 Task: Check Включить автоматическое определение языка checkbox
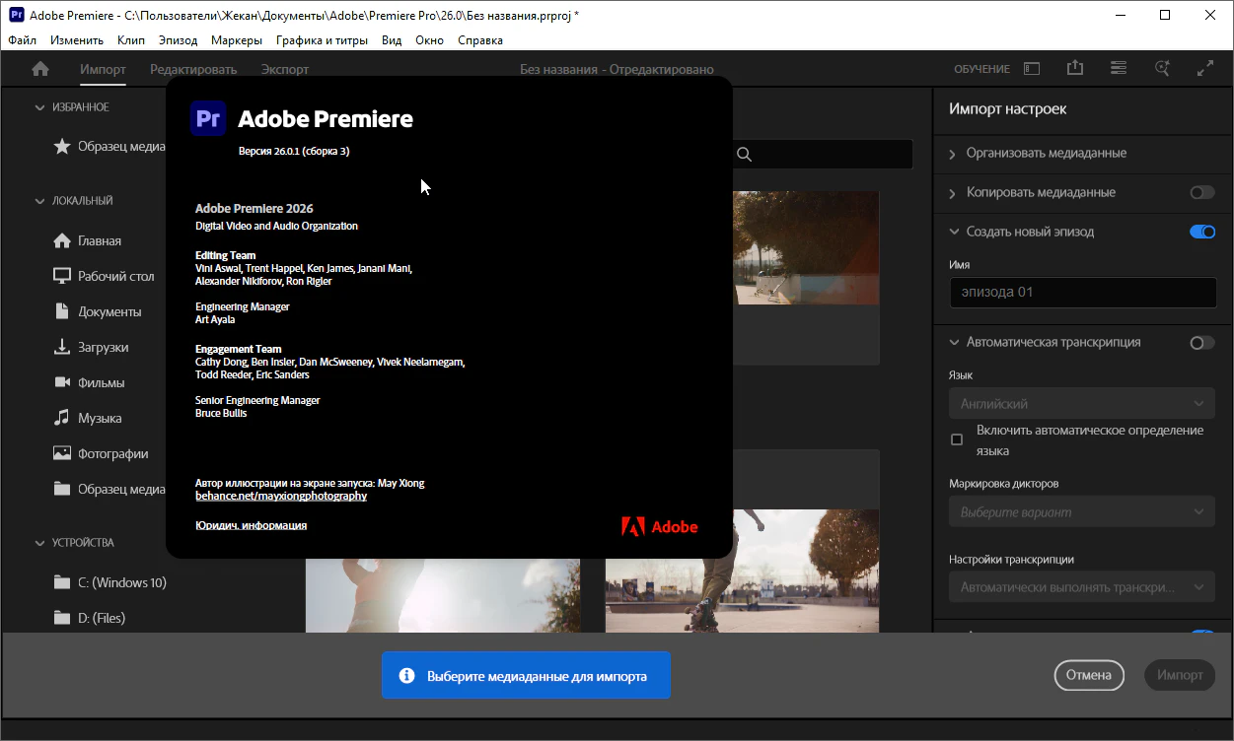956,439
